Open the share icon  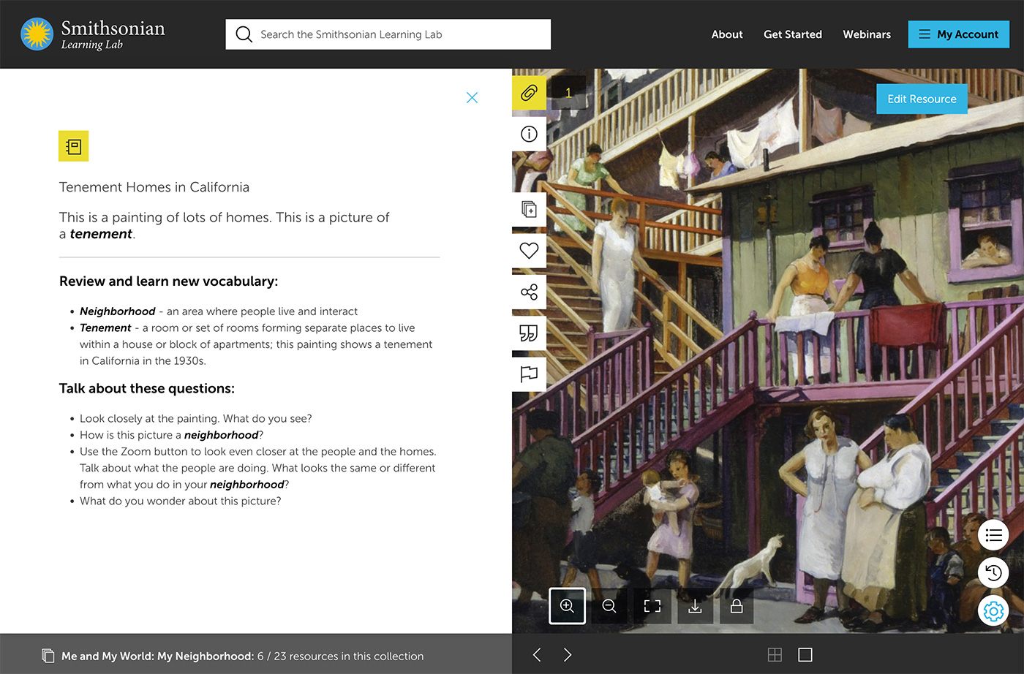(x=529, y=292)
